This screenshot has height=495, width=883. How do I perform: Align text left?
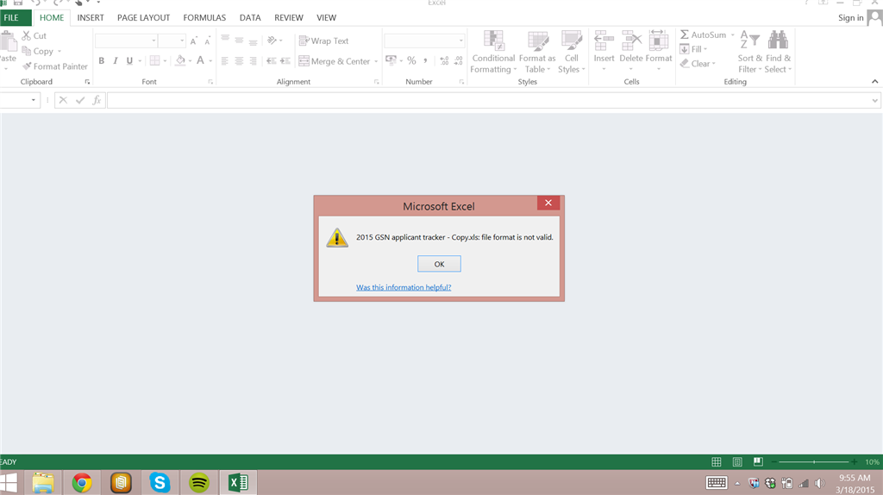tap(225, 61)
